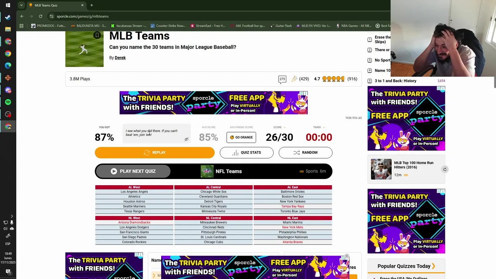
Task: Reload the Sporcle page
Action: [x=40, y=16]
